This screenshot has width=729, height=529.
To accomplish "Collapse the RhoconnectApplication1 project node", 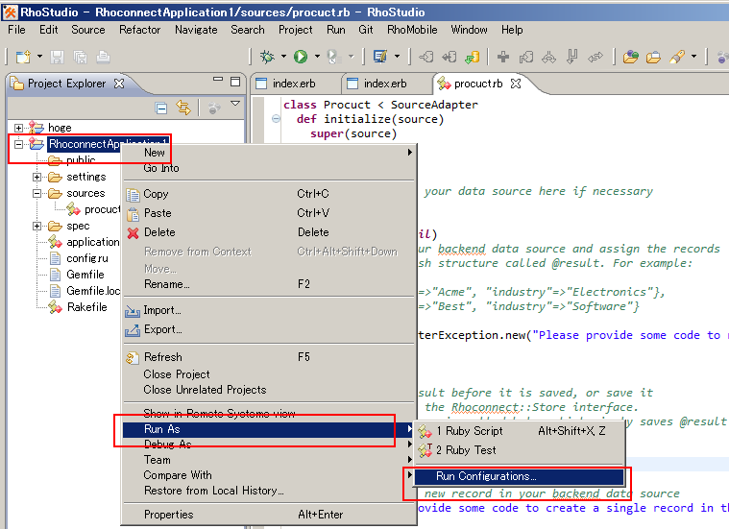I will tap(18, 144).
